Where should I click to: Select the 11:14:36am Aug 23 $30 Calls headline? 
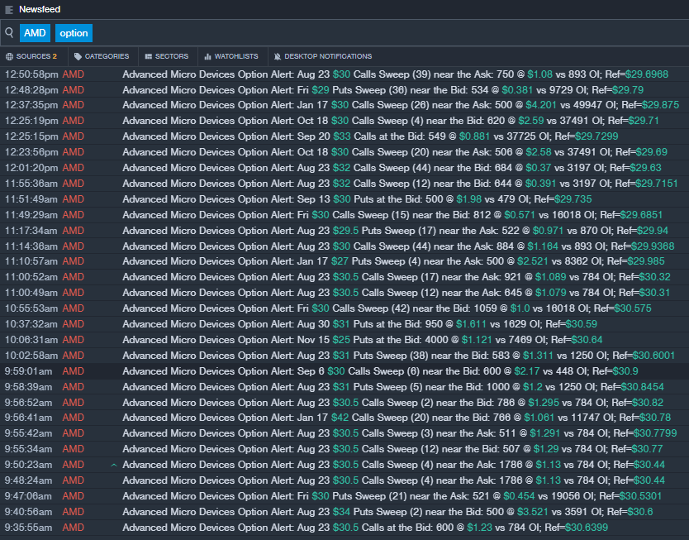398,246
